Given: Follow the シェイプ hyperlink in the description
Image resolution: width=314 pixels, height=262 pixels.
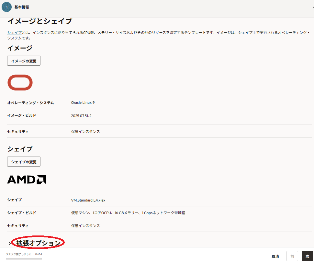Looking at the screenshot, I should point(15,33).
